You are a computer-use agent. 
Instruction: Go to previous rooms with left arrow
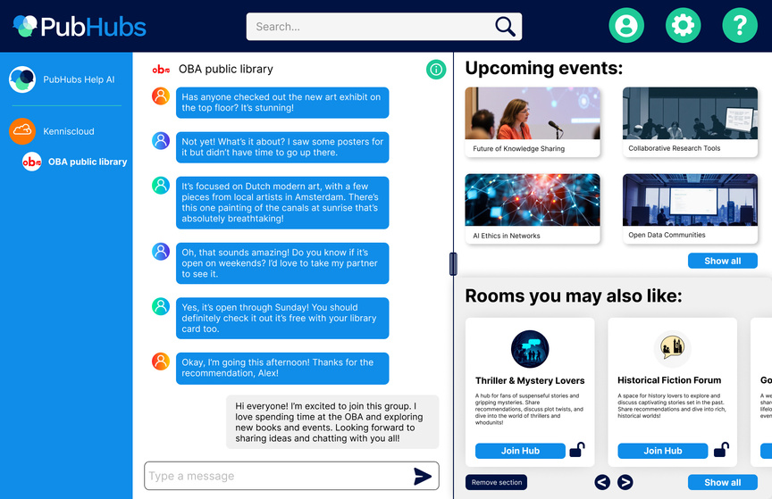pos(602,482)
